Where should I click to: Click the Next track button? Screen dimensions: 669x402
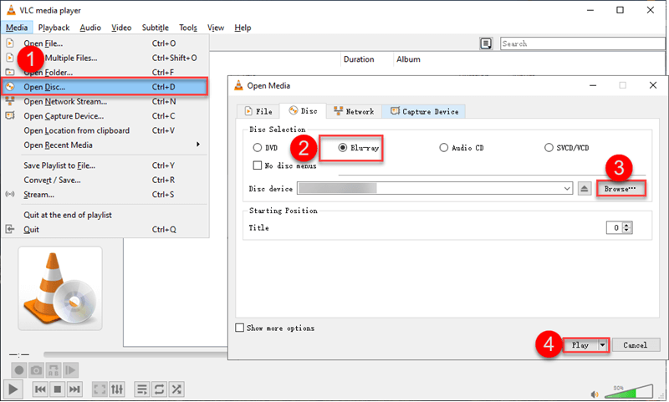point(74,389)
